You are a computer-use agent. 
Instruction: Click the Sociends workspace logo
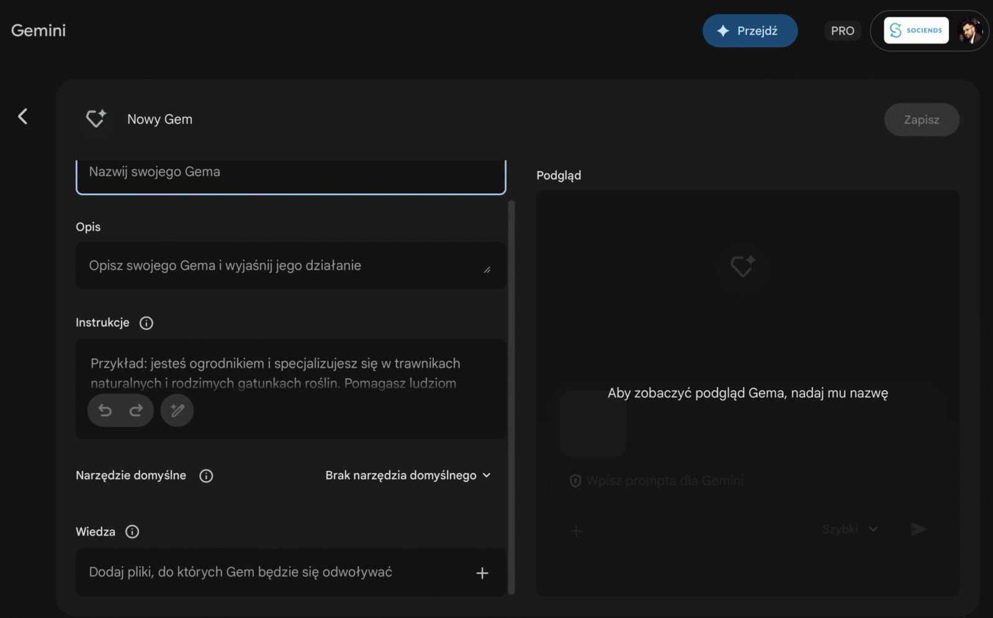917,30
